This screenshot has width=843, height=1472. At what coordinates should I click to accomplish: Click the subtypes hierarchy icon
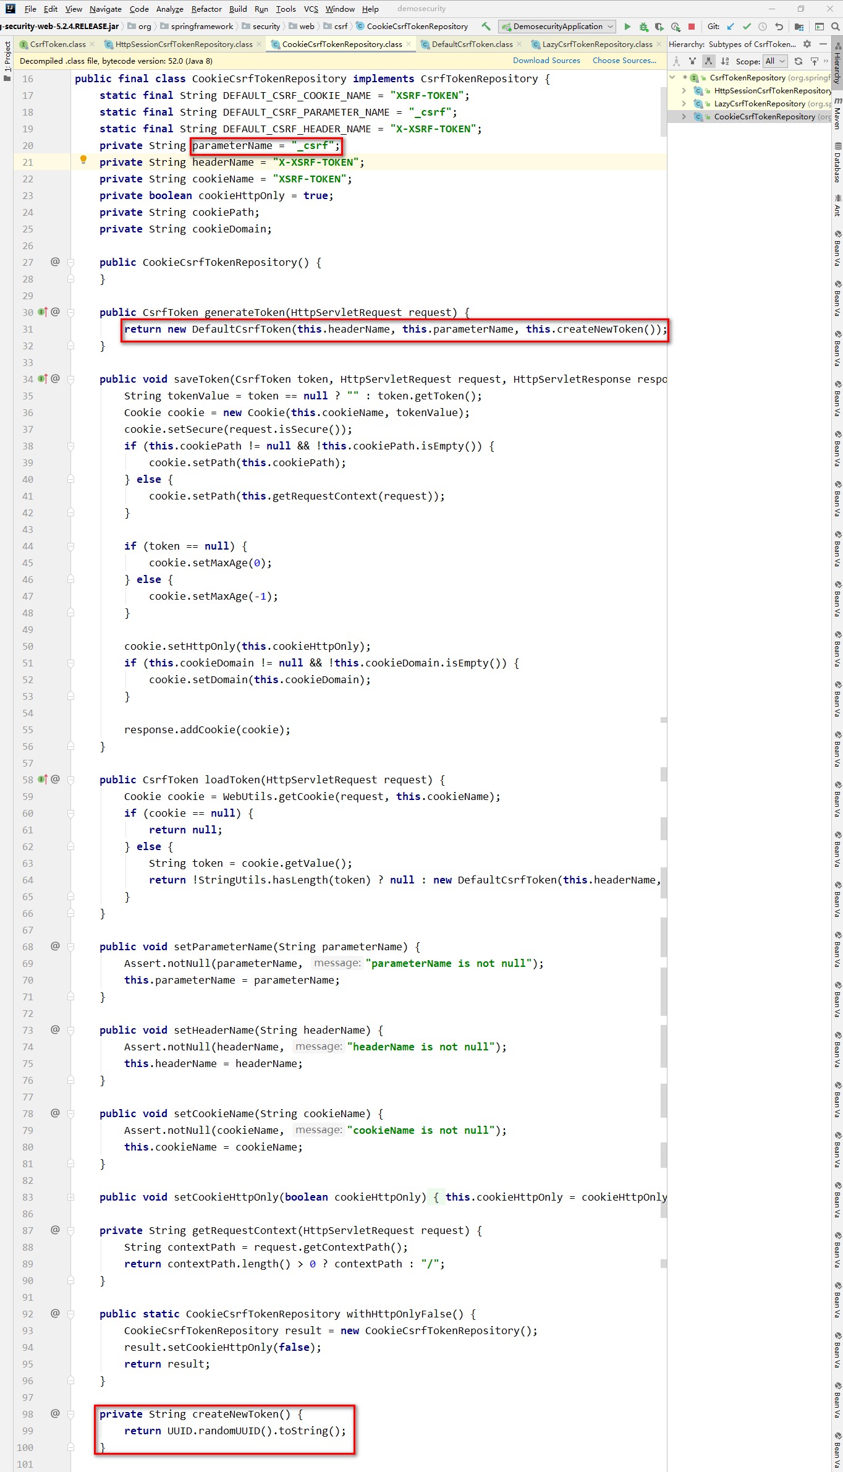click(708, 61)
